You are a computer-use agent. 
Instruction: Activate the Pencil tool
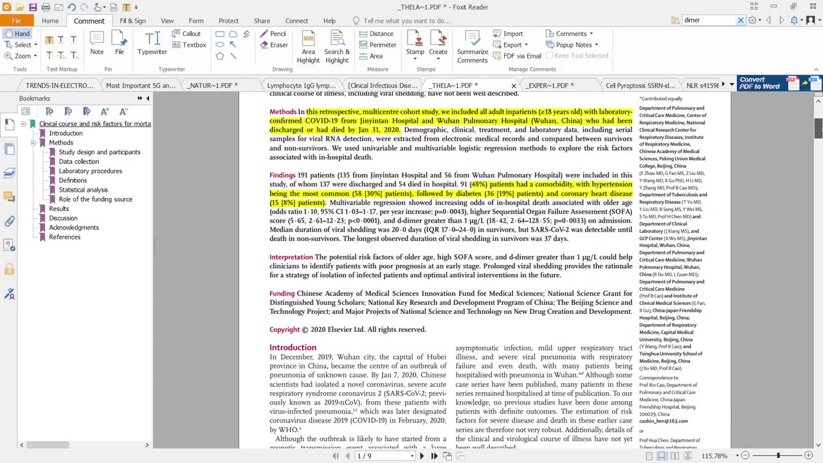click(273, 33)
